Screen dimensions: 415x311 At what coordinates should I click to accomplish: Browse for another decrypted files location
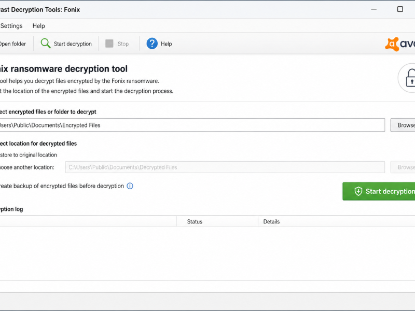(403, 167)
